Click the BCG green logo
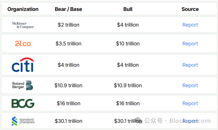The image size is (218, 130). [x=23, y=103]
